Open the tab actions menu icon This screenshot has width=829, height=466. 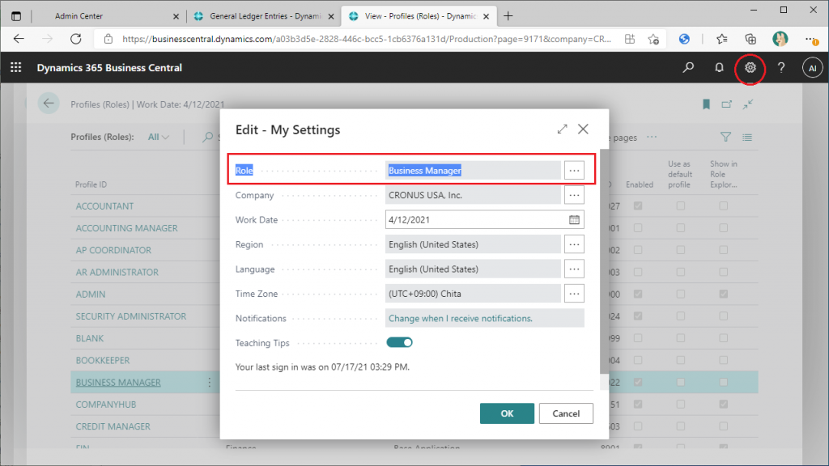(x=16, y=16)
